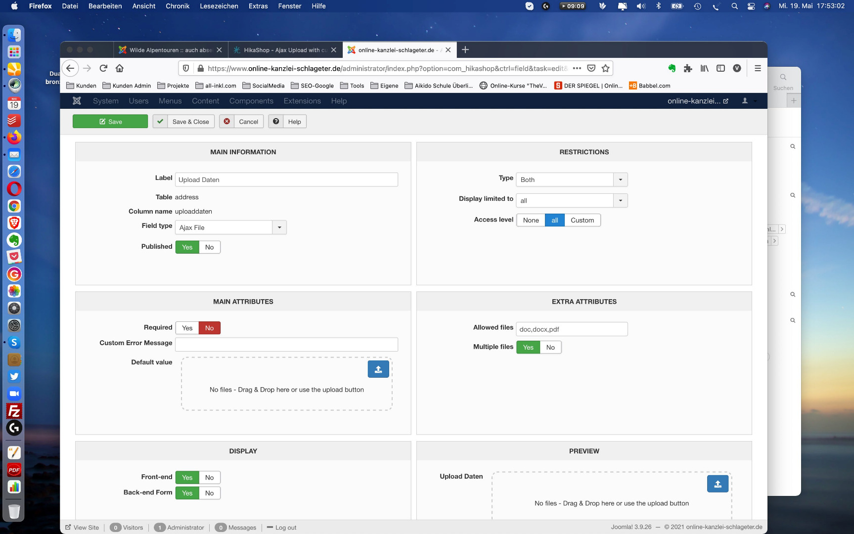Expand the Field type dropdown
This screenshot has width=854, height=534.
click(279, 227)
